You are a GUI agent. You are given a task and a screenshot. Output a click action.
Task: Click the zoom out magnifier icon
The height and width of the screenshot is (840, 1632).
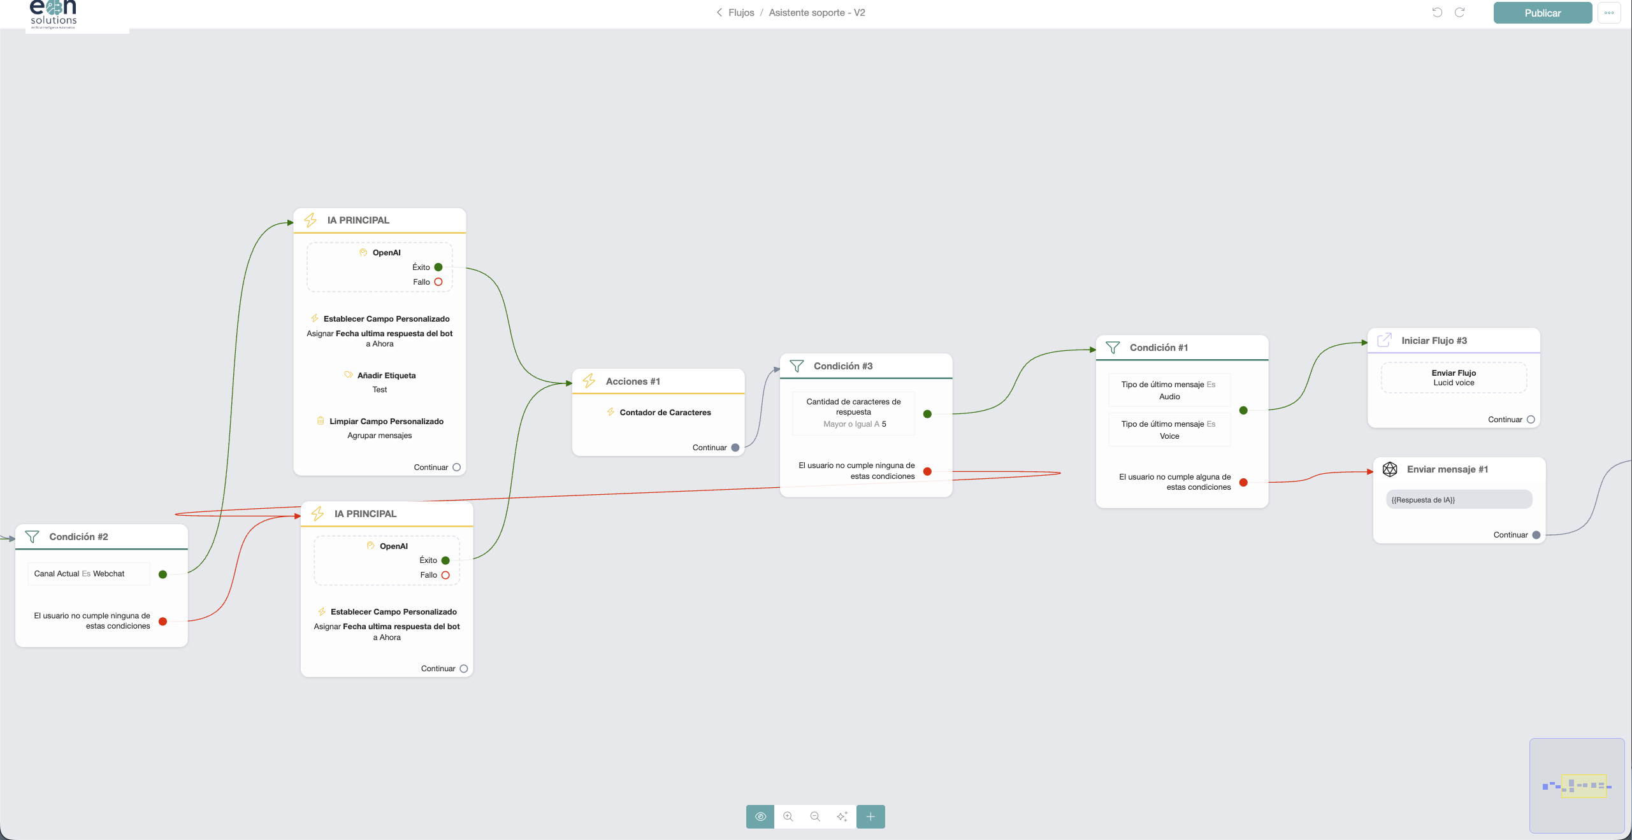click(815, 816)
